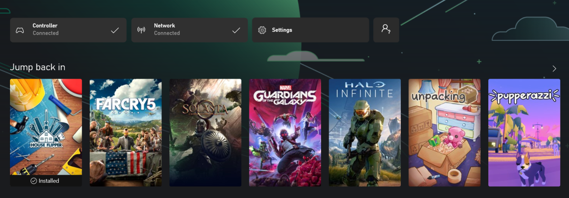
Task: Expand Jump back in with right chevron
Action: tap(554, 69)
